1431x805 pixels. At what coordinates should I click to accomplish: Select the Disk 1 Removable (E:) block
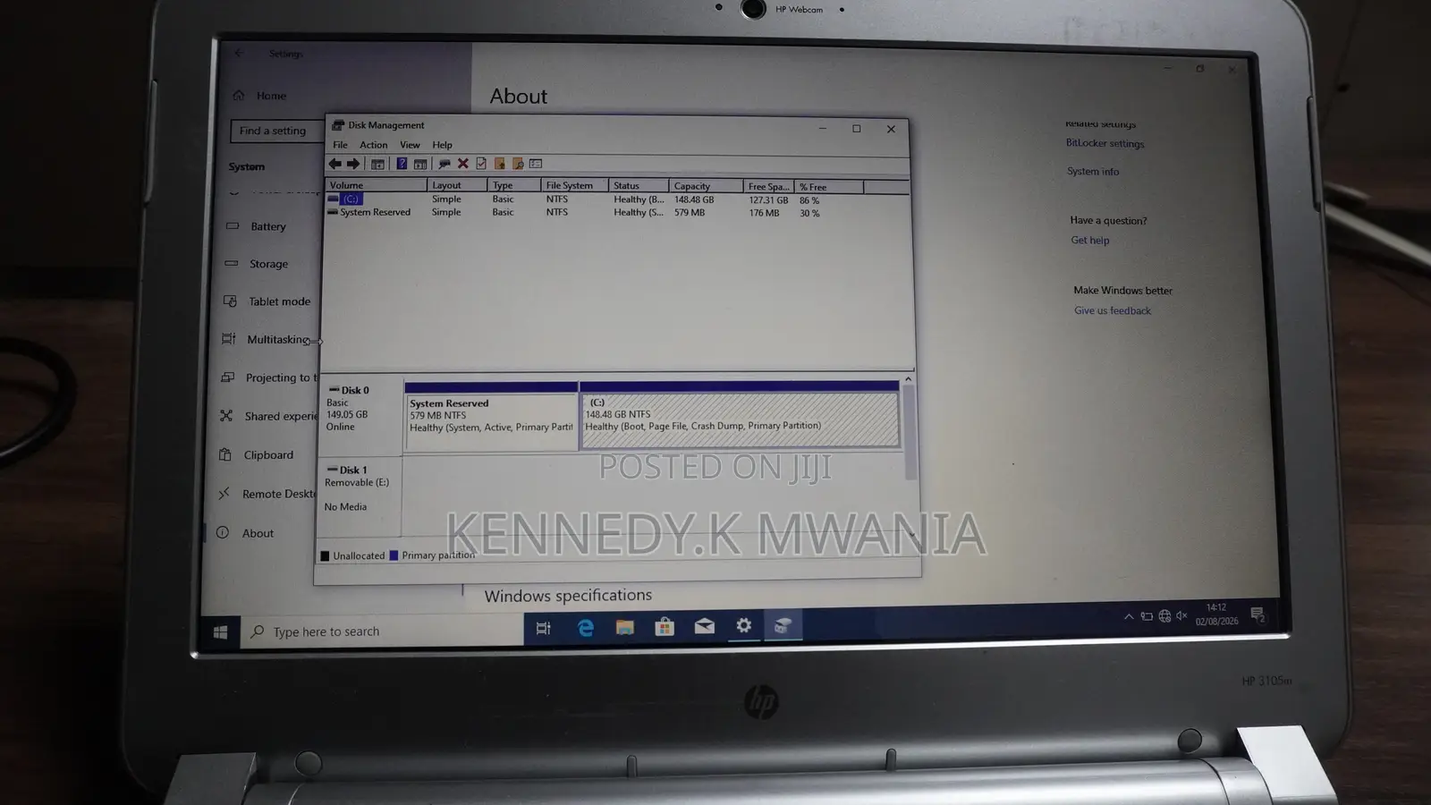pos(360,497)
